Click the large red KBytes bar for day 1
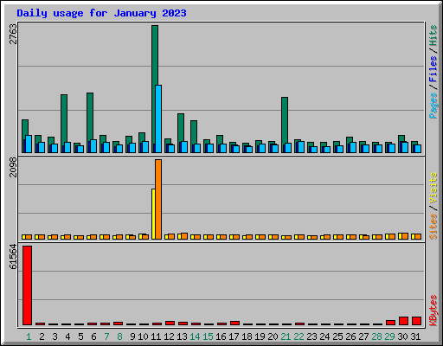Screen dimensions: 443x346 tap(27, 285)
